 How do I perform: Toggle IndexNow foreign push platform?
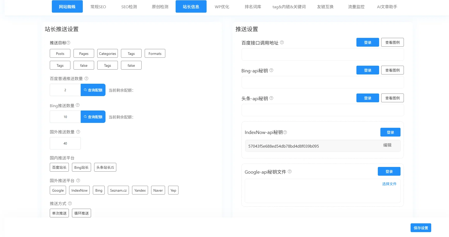tap(79, 190)
